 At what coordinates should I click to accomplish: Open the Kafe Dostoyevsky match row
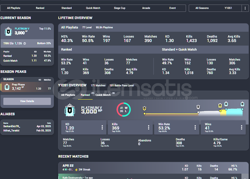(150, 177)
